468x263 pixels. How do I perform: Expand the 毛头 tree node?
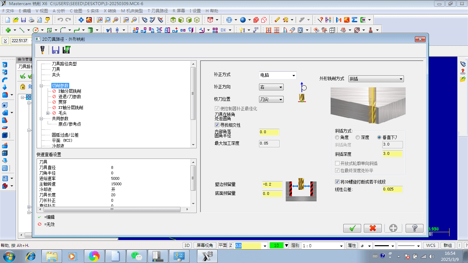[x=48, y=113]
